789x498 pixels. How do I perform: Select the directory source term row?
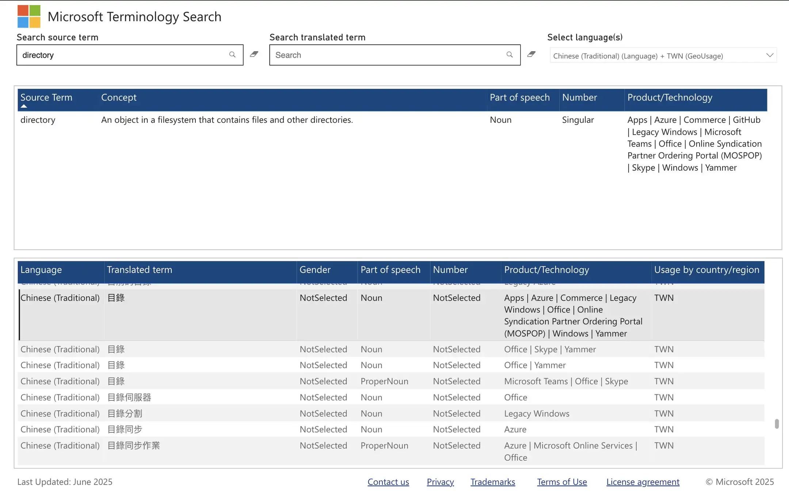tap(392, 144)
